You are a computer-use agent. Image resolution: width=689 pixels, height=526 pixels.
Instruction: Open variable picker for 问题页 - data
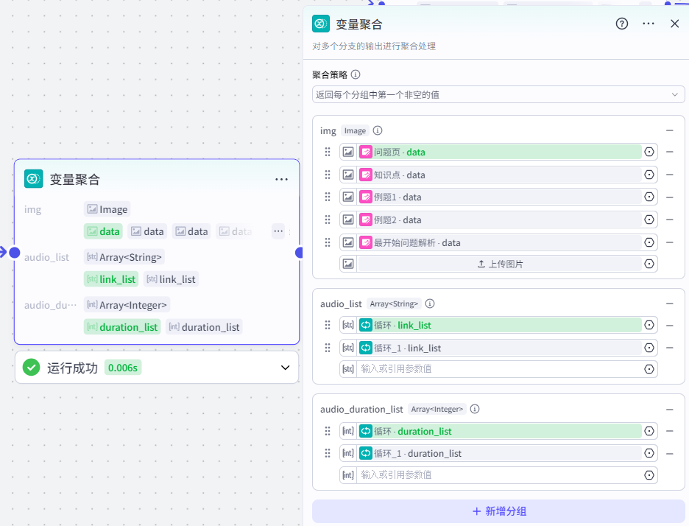tap(649, 152)
